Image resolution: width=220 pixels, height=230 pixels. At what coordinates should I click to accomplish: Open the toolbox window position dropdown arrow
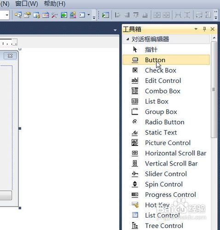pyautogui.click(x=196, y=29)
